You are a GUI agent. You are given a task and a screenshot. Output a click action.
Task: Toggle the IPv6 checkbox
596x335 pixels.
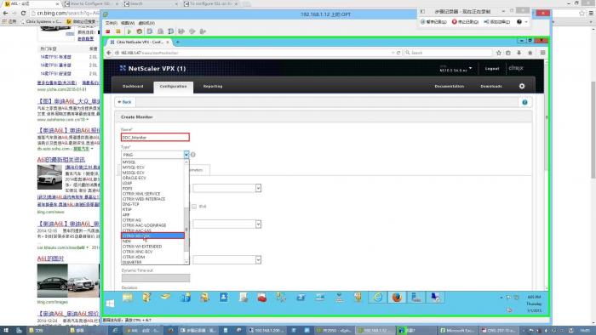pos(194,207)
